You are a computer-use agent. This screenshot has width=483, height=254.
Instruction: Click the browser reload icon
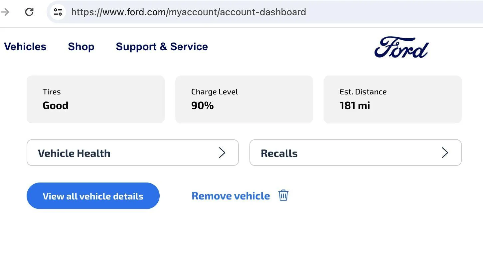29,12
